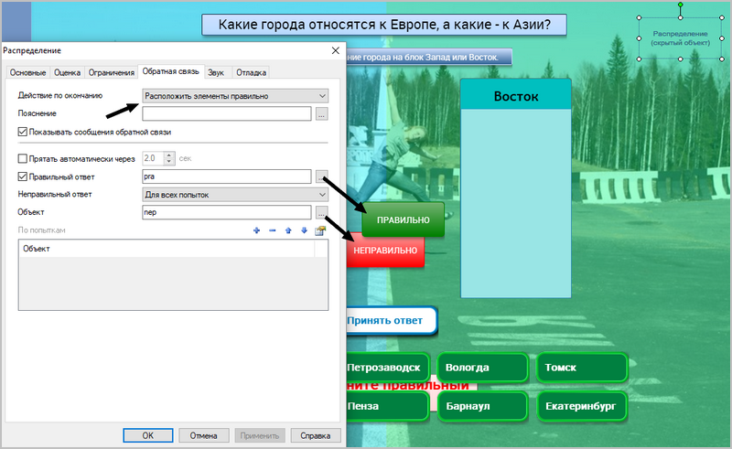Select the Вологда city tile
The height and width of the screenshot is (449, 732).
click(483, 368)
